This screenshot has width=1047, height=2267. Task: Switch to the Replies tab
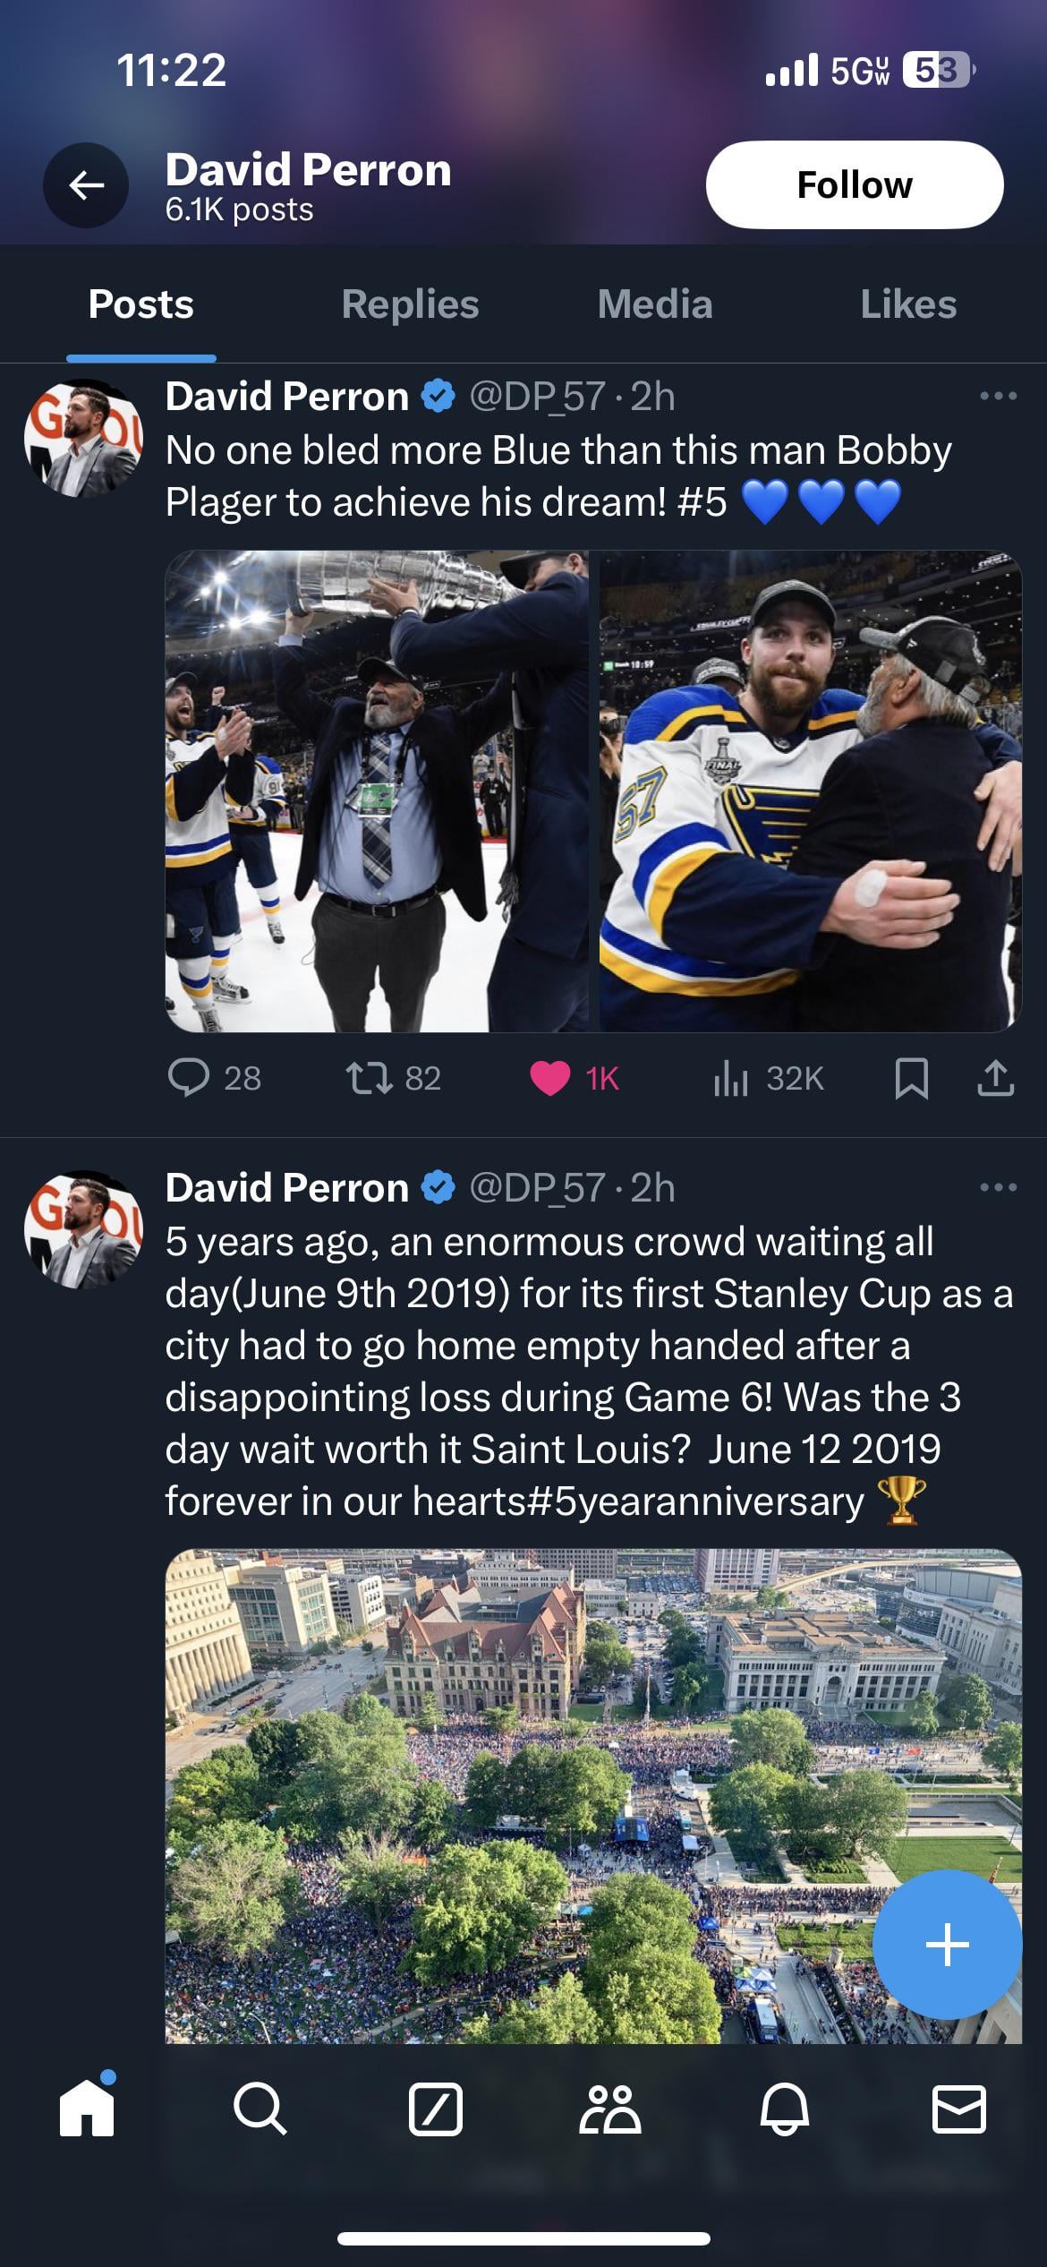[410, 304]
